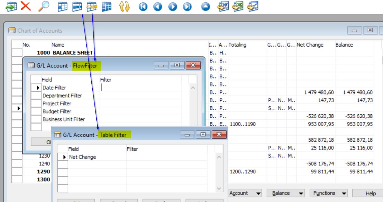
Task: Click the Field Filter toolbar icon
Action: tap(63, 7)
